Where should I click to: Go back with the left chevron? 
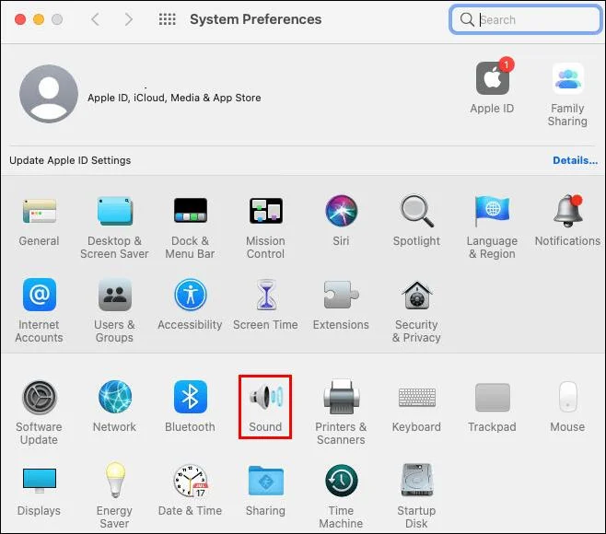click(x=95, y=19)
